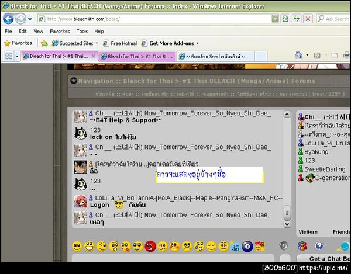The image size is (351, 274).
Task: Click user SweetieDarling in visitors list
Action: [322, 169]
